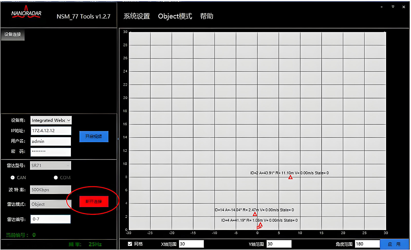The image size is (411, 250).
Task: Minimize the NSM_77 Tools window
Action: pyautogui.click(x=382, y=7)
